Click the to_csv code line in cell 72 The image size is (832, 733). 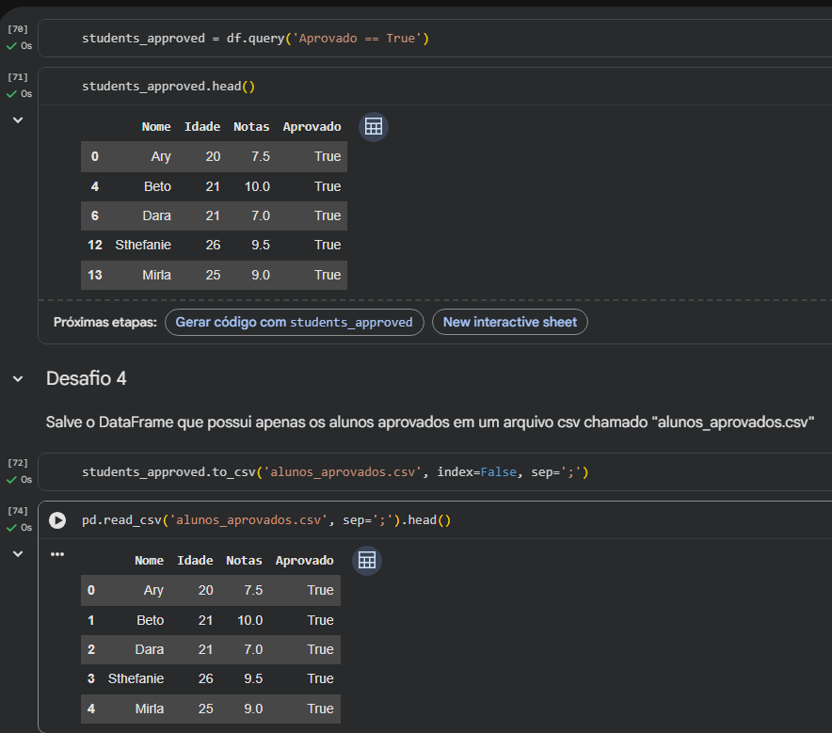tap(335, 472)
